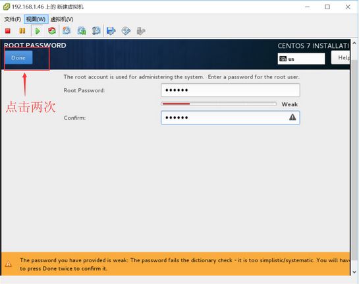The image size is (359, 284).
Task: Select the us keyboard layout indicator
Action: [x=301, y=59]
